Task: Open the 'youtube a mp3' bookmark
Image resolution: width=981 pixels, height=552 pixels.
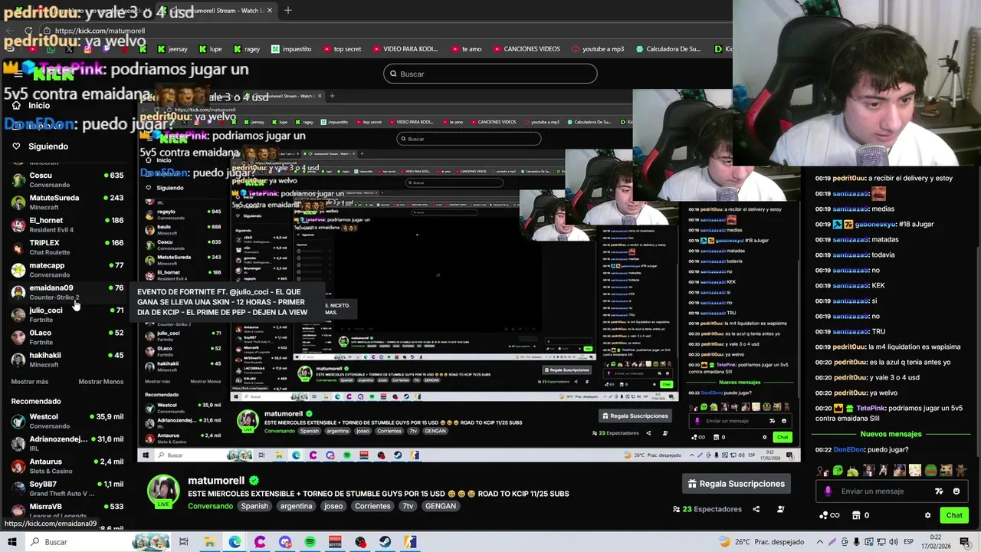Action: pos(598,49)
